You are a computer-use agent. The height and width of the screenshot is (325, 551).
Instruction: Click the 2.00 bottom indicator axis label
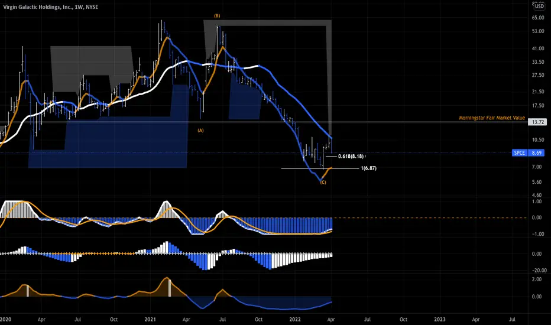click(537, 279)
